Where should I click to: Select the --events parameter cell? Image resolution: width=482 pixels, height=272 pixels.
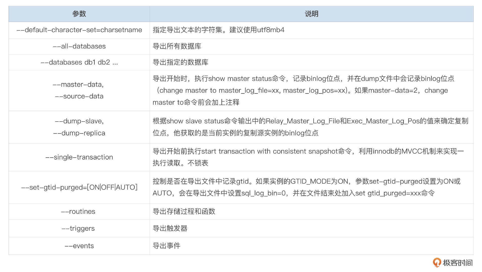coord(79,246)
